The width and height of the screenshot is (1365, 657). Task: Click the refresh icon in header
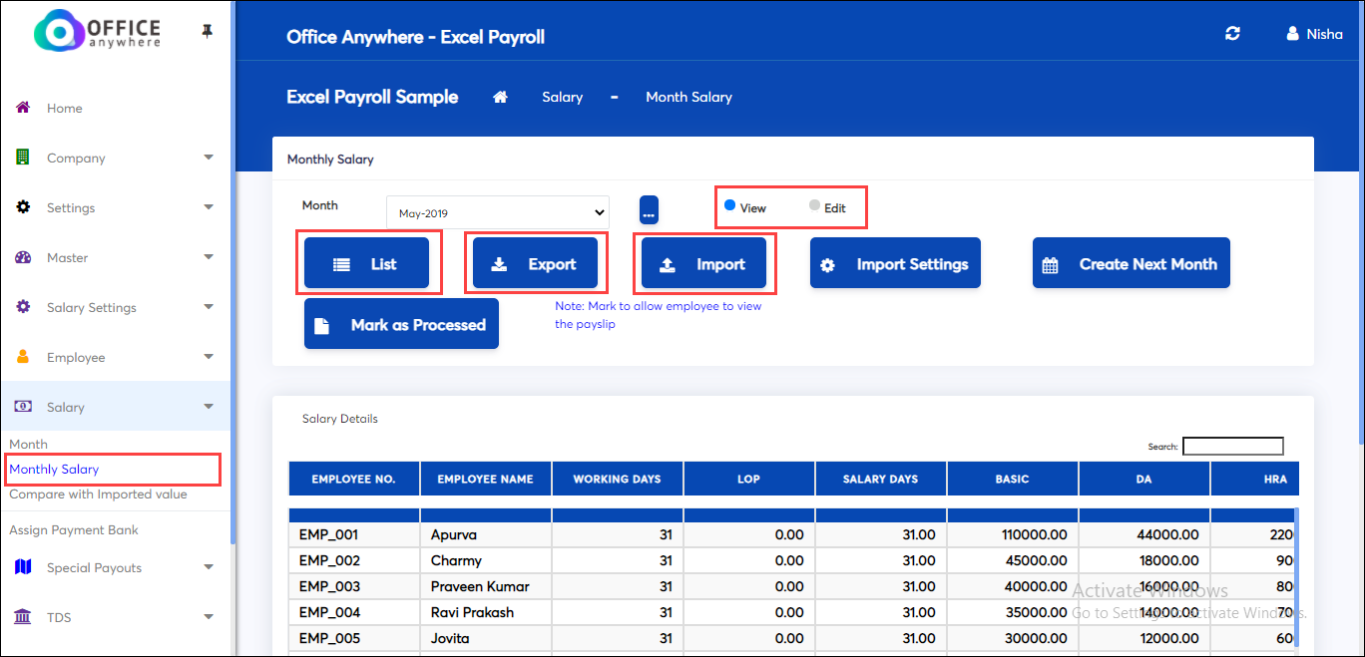point(1232,34)
